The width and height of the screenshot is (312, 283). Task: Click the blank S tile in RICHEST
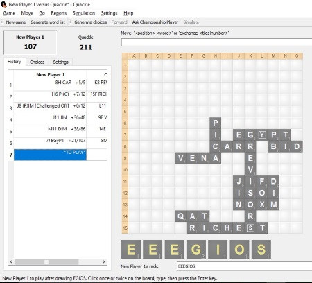coord(250,228)
